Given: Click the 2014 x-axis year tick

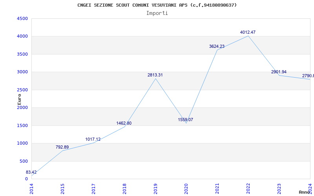Looking at the screenshot, I should click(x=32, y=189).
